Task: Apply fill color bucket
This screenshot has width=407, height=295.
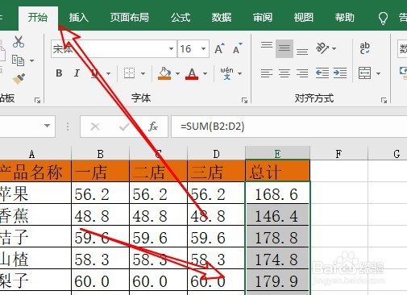Action: pyautogui.click(x=164, y=73)
